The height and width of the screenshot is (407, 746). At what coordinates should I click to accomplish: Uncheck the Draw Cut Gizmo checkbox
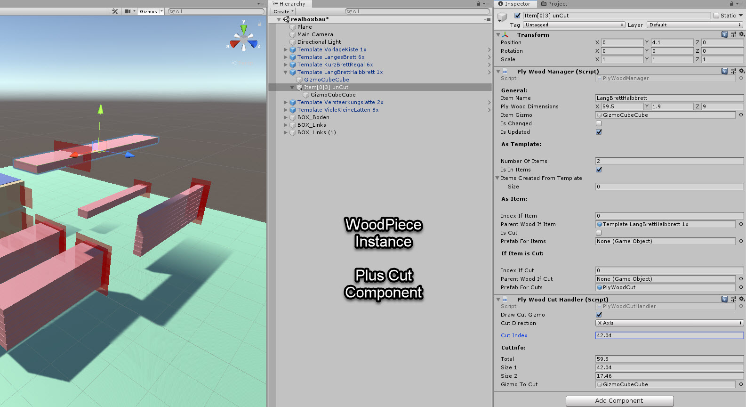[599, 315]
